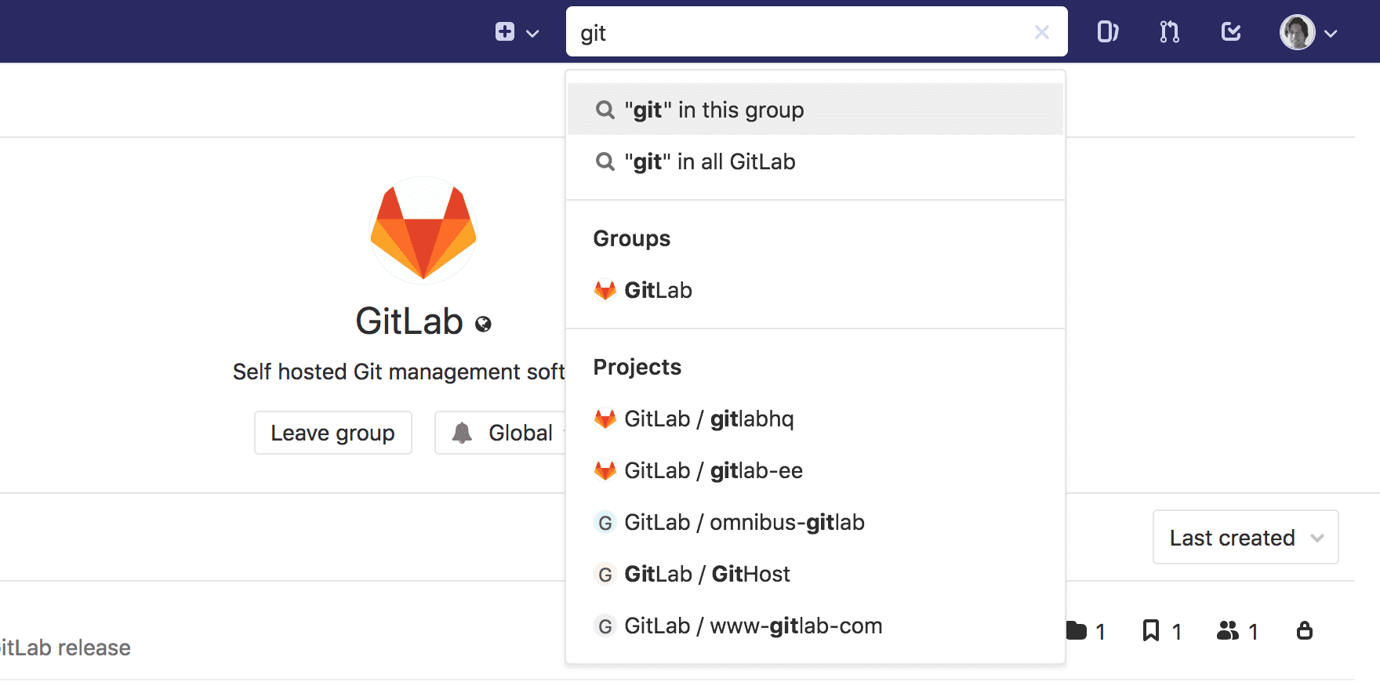Click the large GitLab group avatar

423,230
